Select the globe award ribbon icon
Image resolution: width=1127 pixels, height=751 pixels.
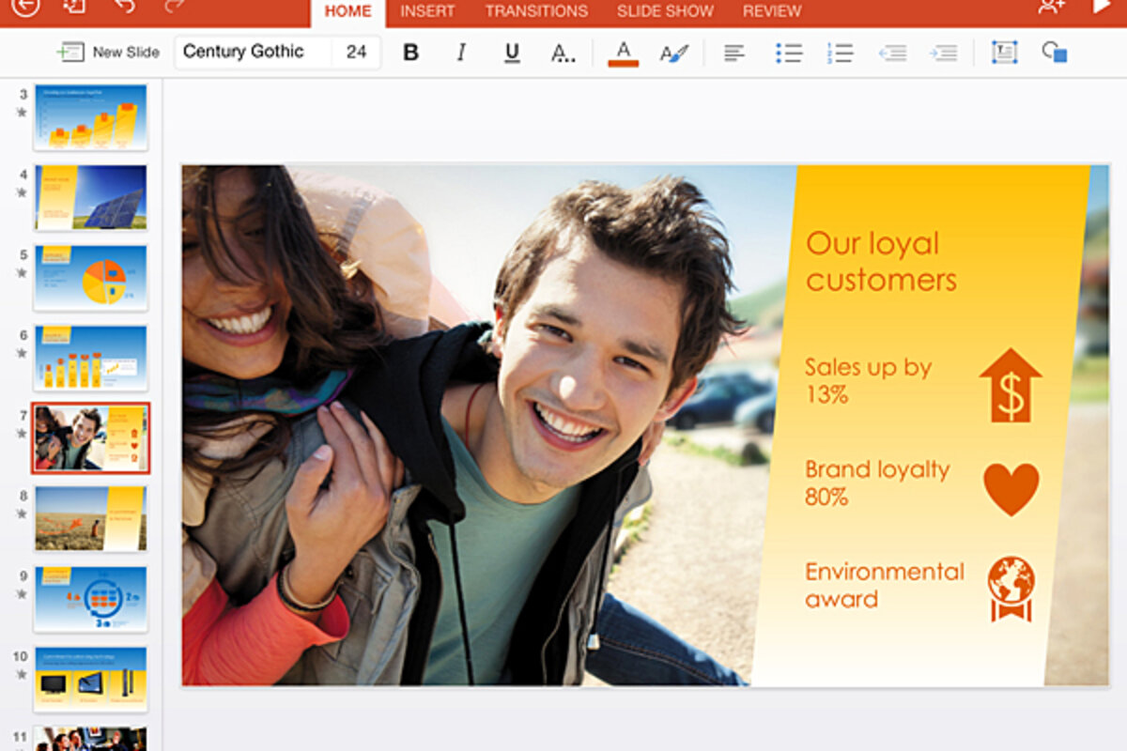(x=1011, y=589)
